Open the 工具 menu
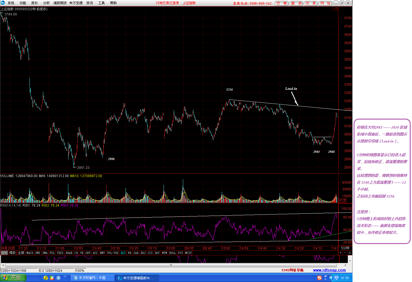 tap(102, 3)
